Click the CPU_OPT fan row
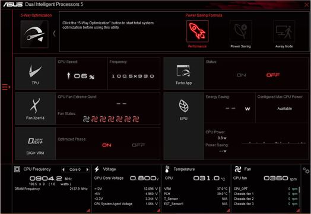The height and width of the screenshot is (214, 311). (x=265, y=189)
